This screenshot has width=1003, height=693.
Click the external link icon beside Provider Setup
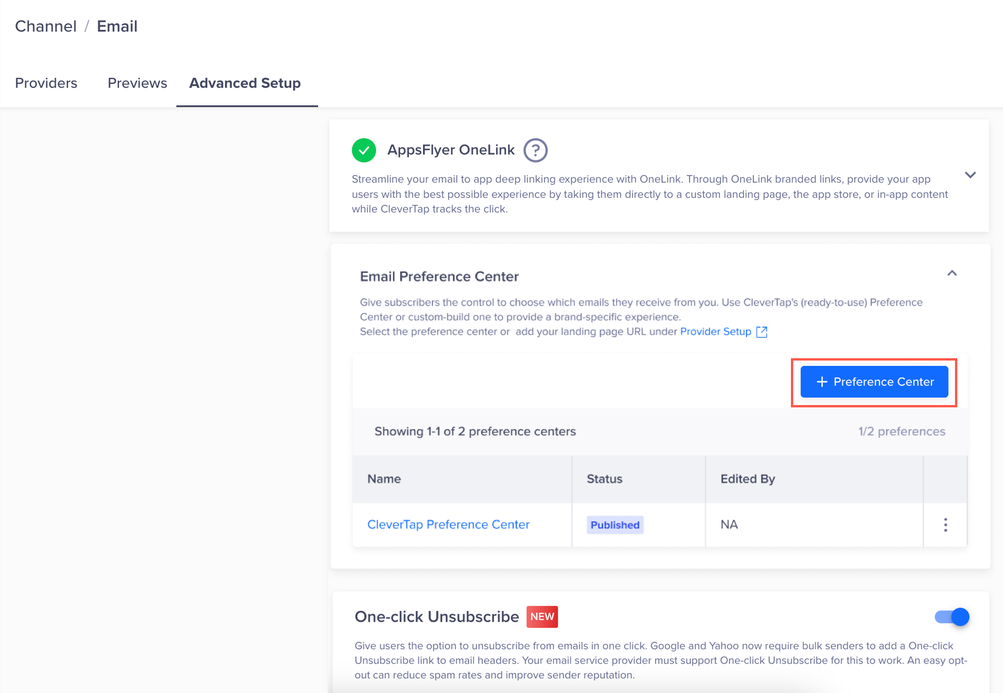coord(762,332)
